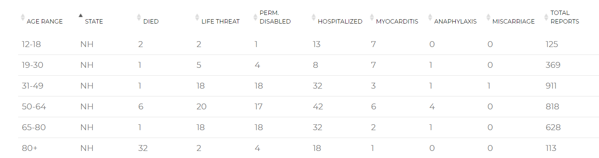Viewport: 599px width, 158px height.
Task: Click sort arrows beside Life Threat
Action: coord(197,17)
